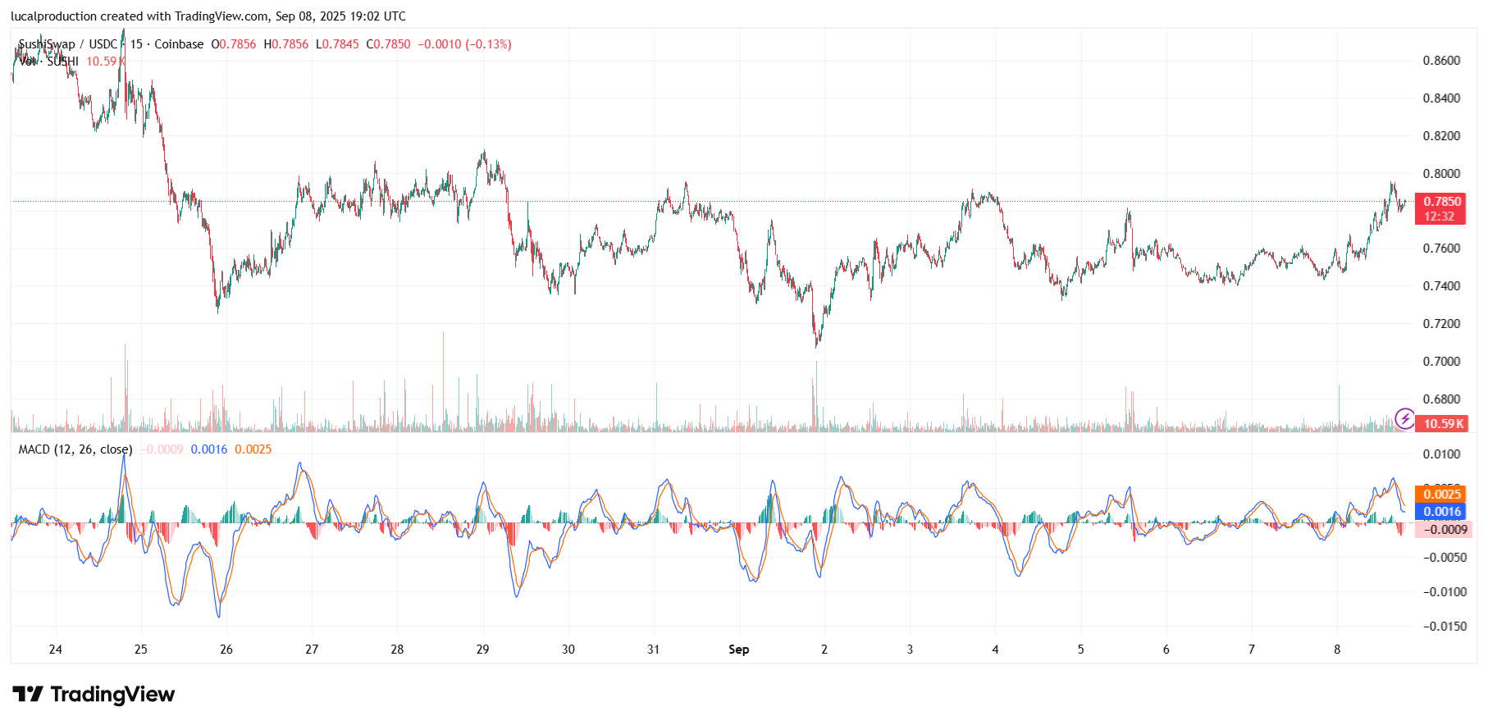
Task: Click the bold Sep month label
Action: pos(739,650)
